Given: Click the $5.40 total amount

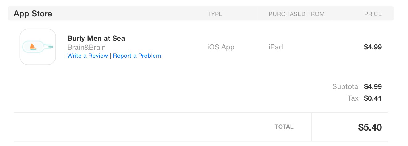Looking at the screenshot, I should 370,127.
